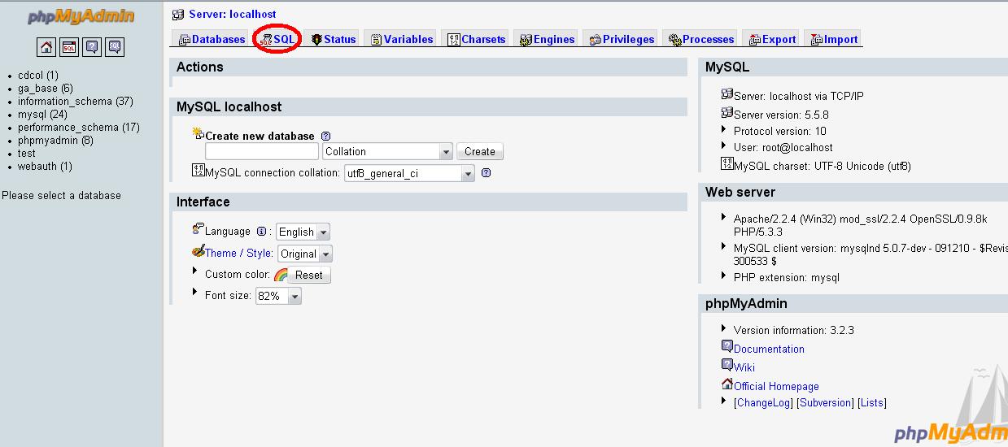Go to the Processes tab

tap(701, 39)
